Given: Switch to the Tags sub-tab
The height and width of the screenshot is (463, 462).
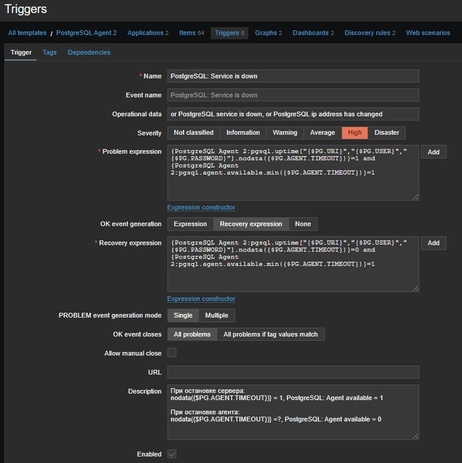Looking at the screenshot, I should [x=49, y=53].
